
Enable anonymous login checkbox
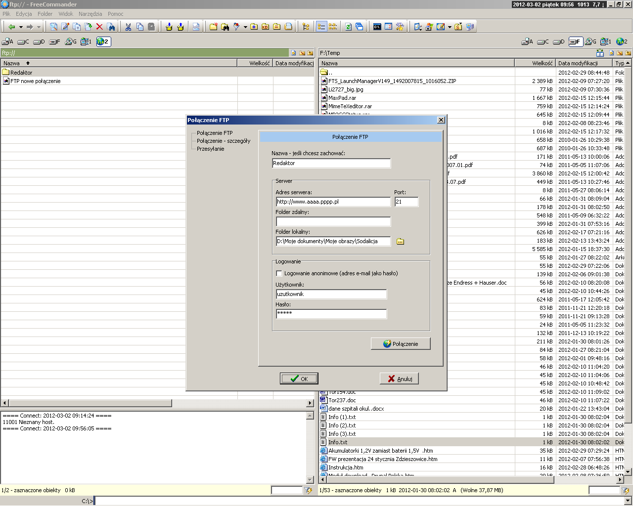click(x=279, y=273)
